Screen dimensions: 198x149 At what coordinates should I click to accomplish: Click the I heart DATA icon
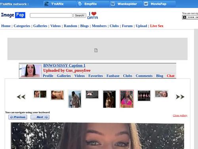(x=93, y=15)
